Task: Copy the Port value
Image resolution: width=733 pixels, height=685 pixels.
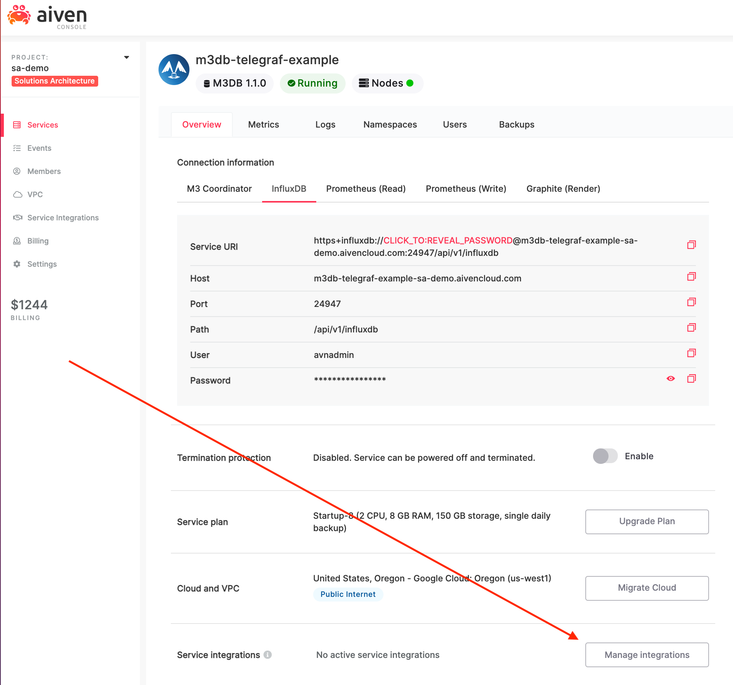Action: tap(691, 302)
